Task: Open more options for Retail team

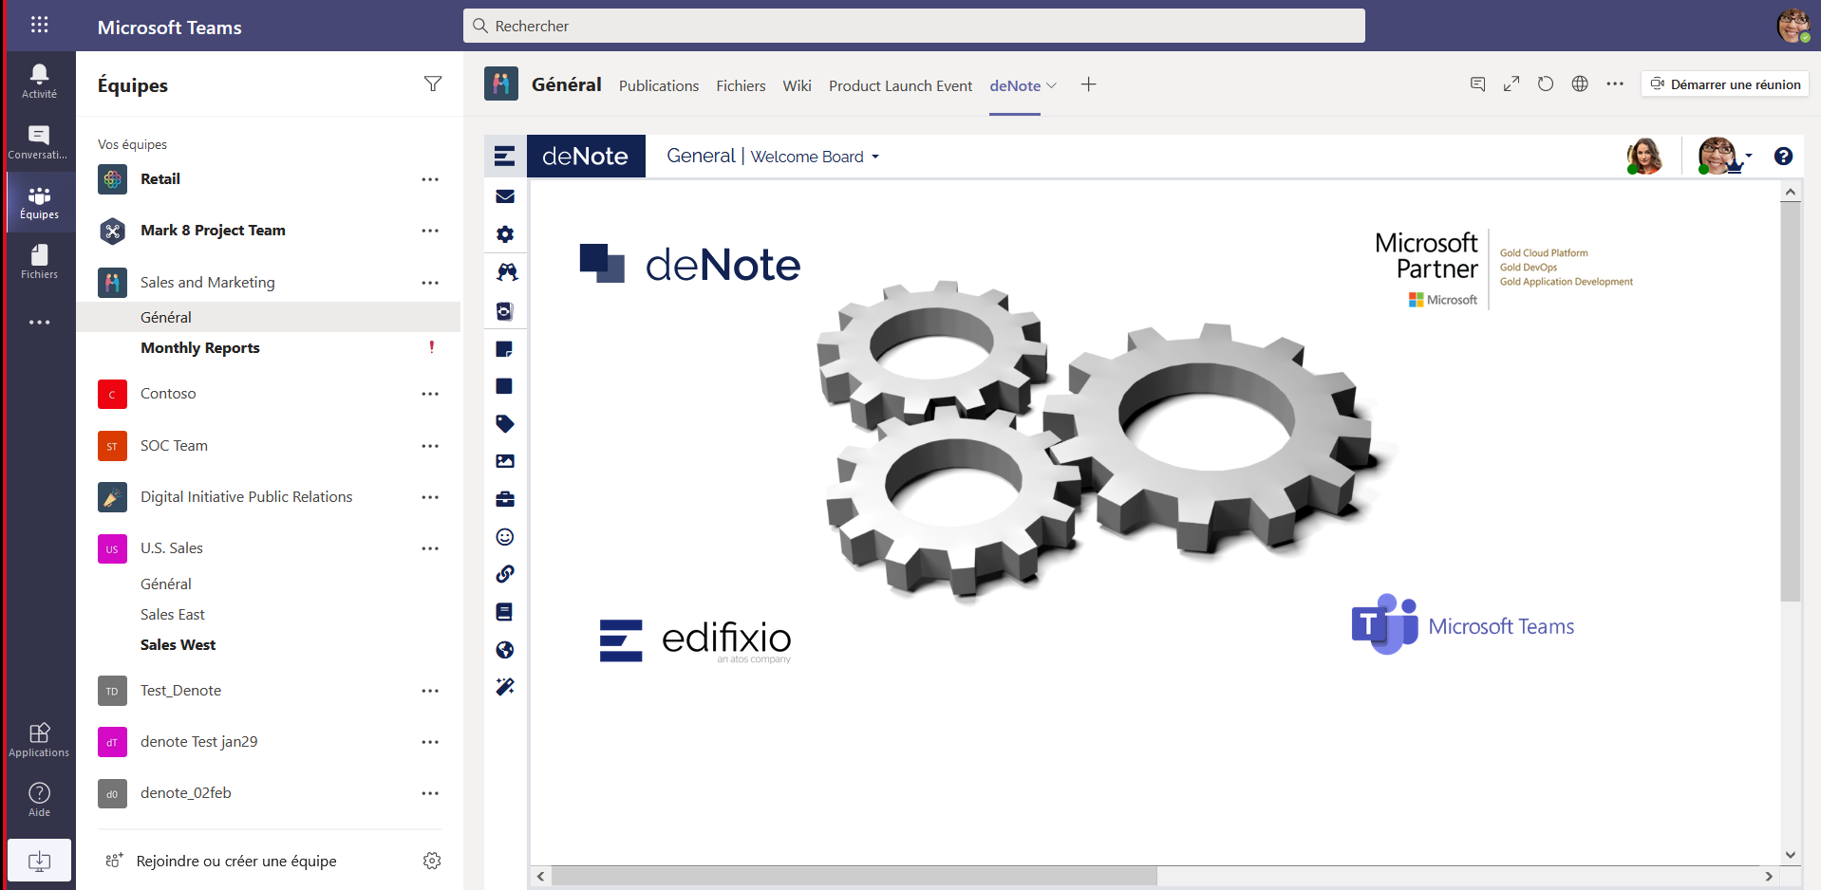Action: [430, 179]
